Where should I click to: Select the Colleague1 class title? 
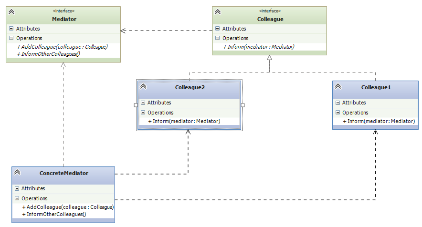[376, 87]
